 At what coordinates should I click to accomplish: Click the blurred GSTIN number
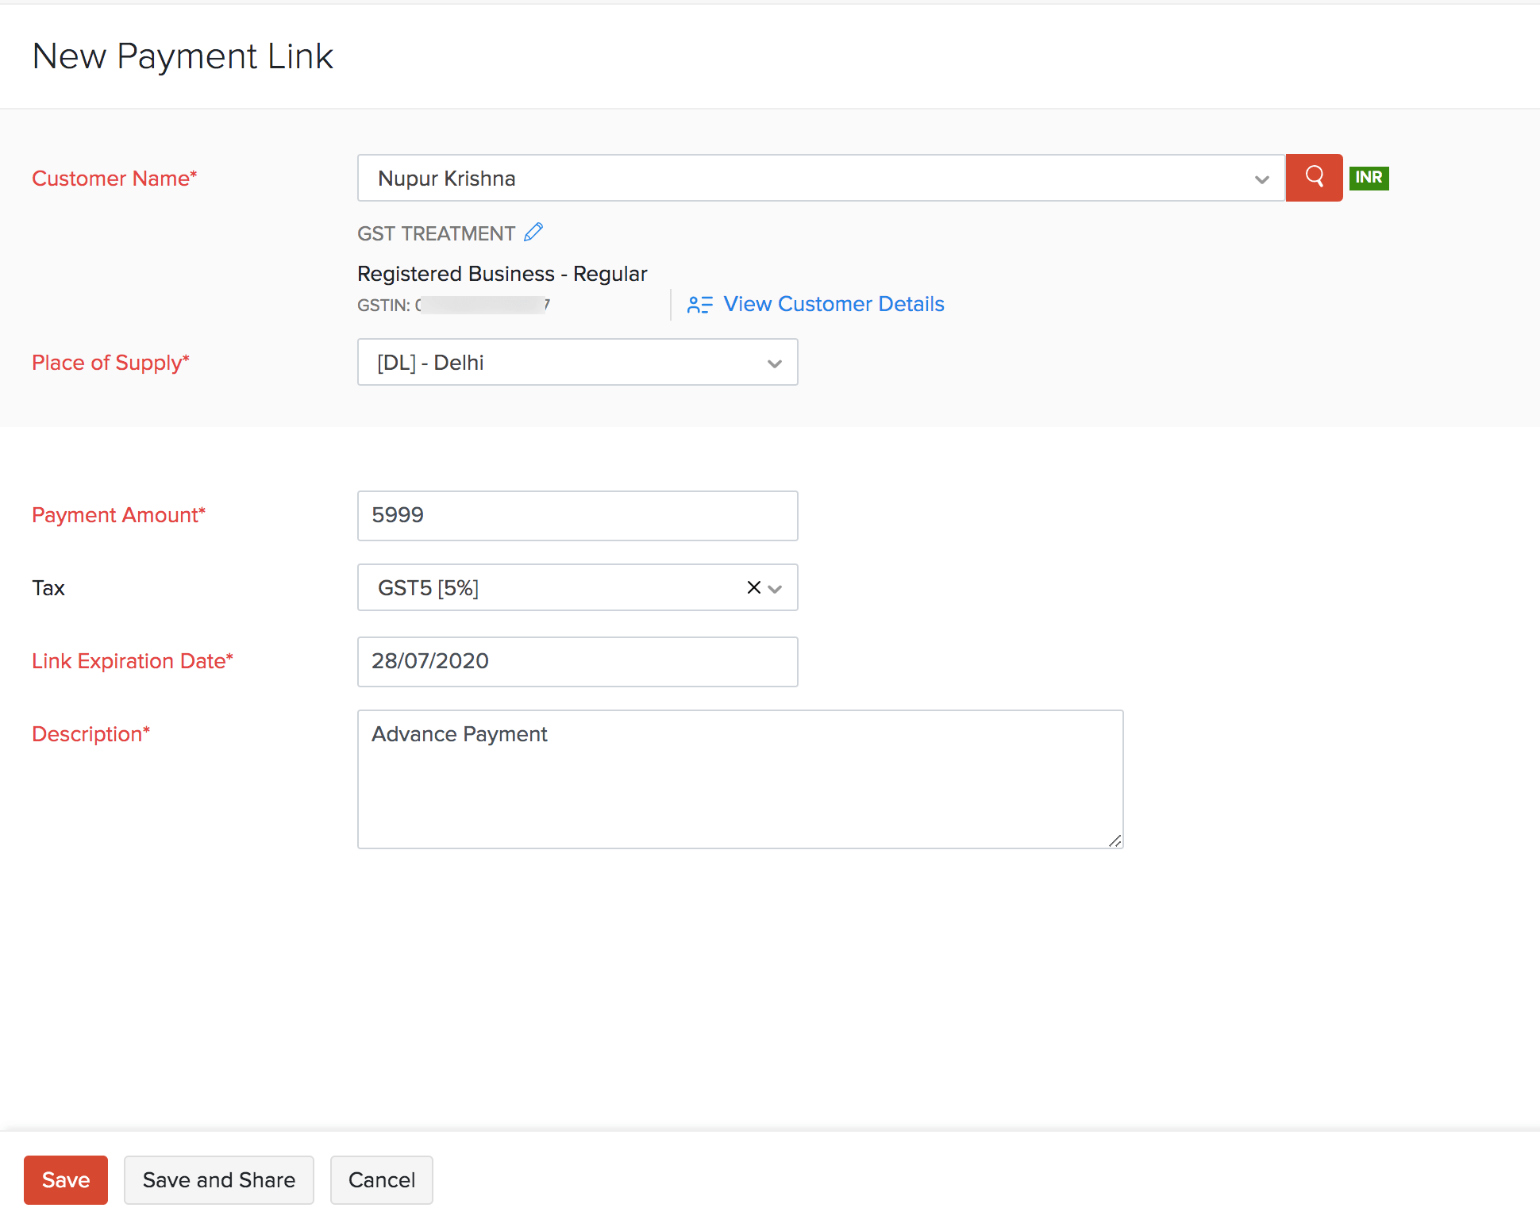483,305
